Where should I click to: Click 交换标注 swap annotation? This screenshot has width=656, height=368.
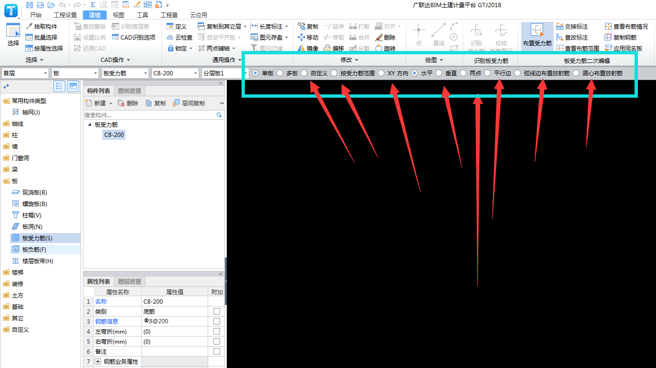tap(572, 26)
